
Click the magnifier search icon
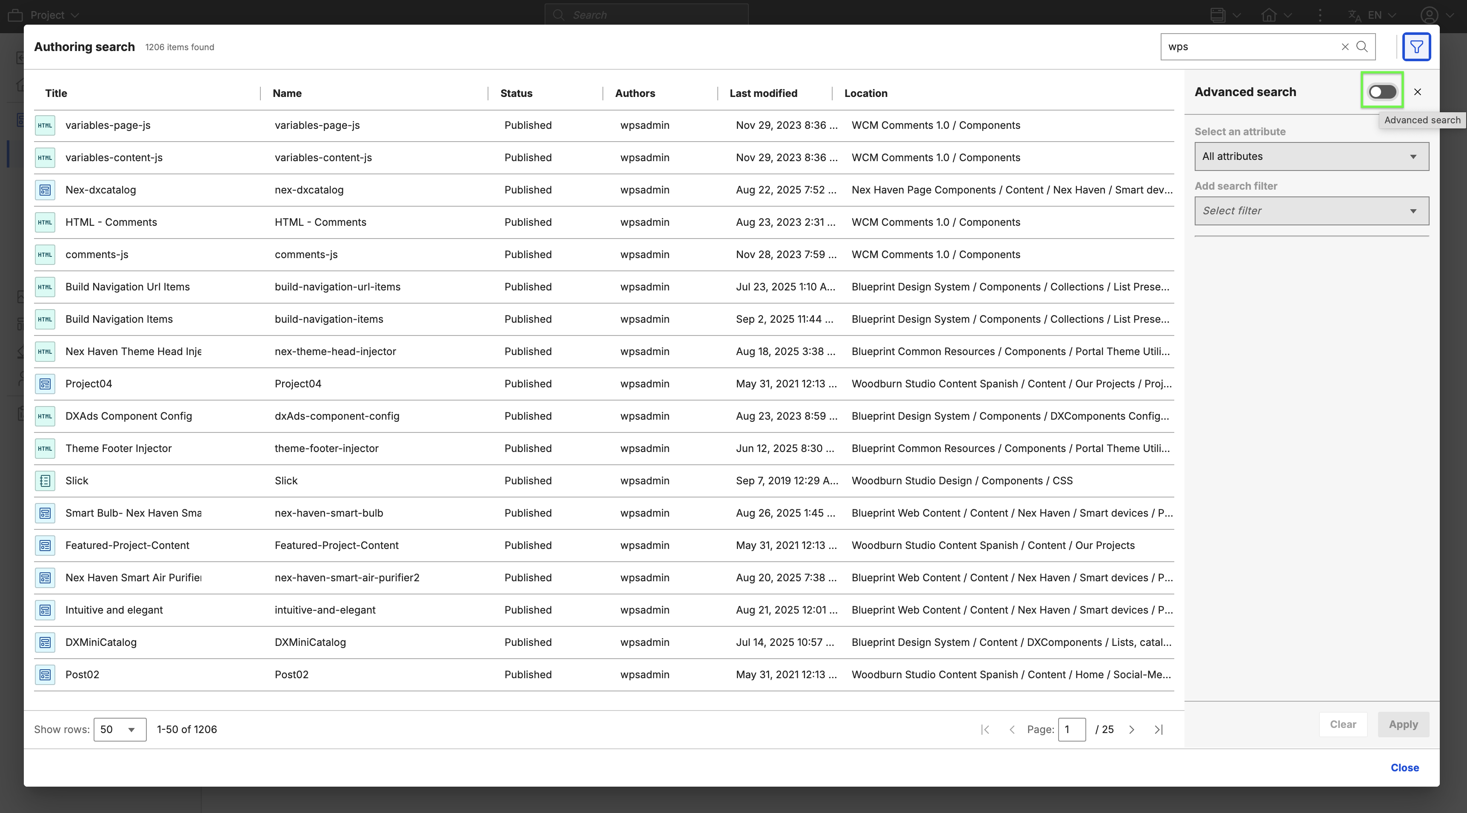[1361, 47]
